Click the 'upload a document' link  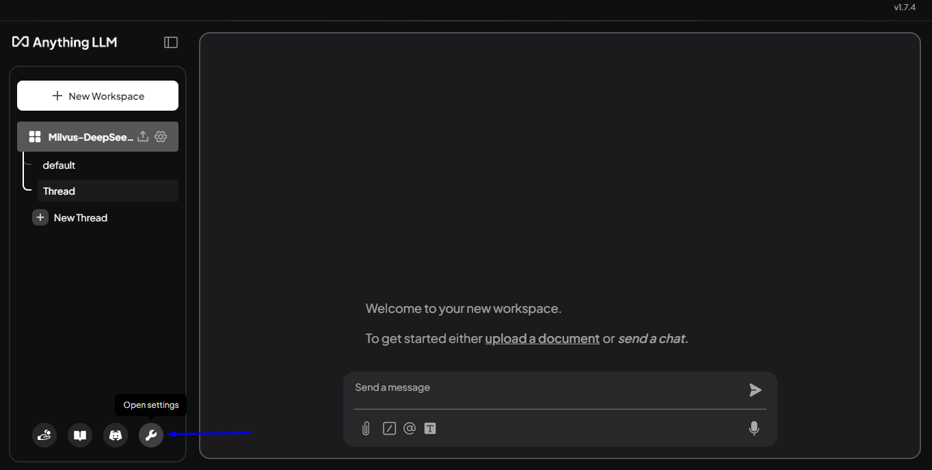click(x=542, y=338)
